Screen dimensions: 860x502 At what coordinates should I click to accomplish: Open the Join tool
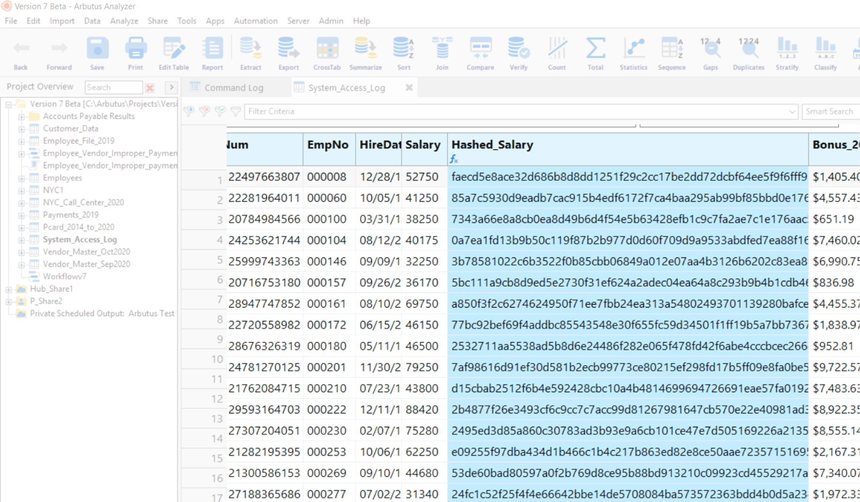click(442, 52)
